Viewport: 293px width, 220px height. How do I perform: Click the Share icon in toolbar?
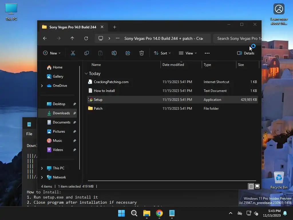(x=128, y=53)
